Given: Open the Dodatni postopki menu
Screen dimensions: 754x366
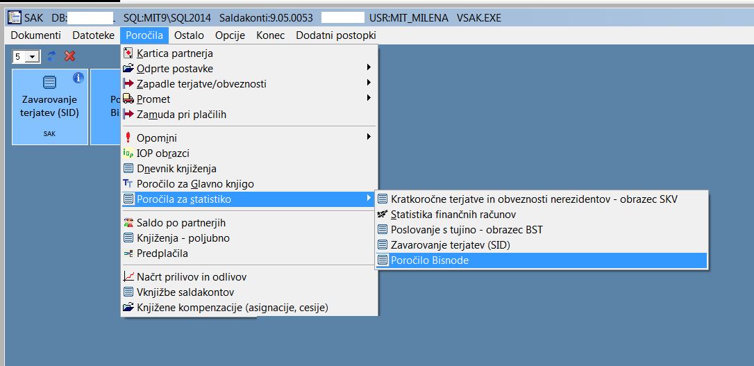Looking at the screenshot, I should (x=335, y=35).
